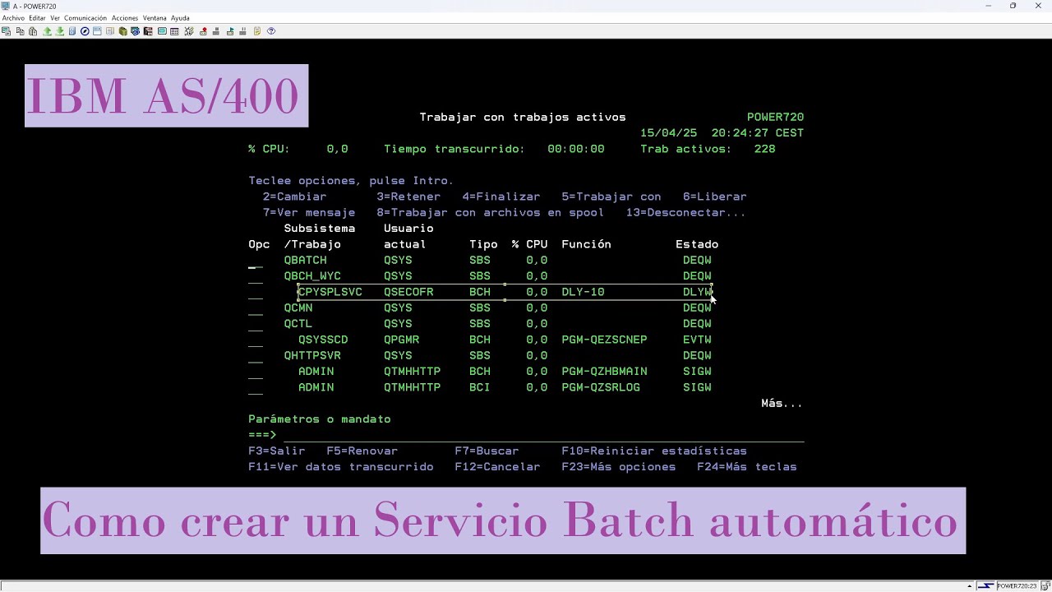
Task: Click the PGM-QZSRLOG function text
Action: (x=601, y=387)
